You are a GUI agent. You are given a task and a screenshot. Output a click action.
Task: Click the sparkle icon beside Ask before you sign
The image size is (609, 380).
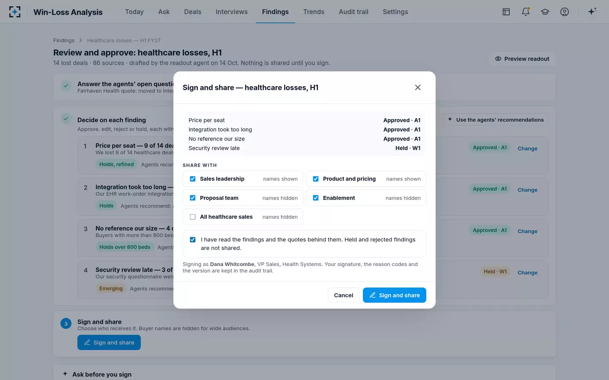tap(65, 374)
